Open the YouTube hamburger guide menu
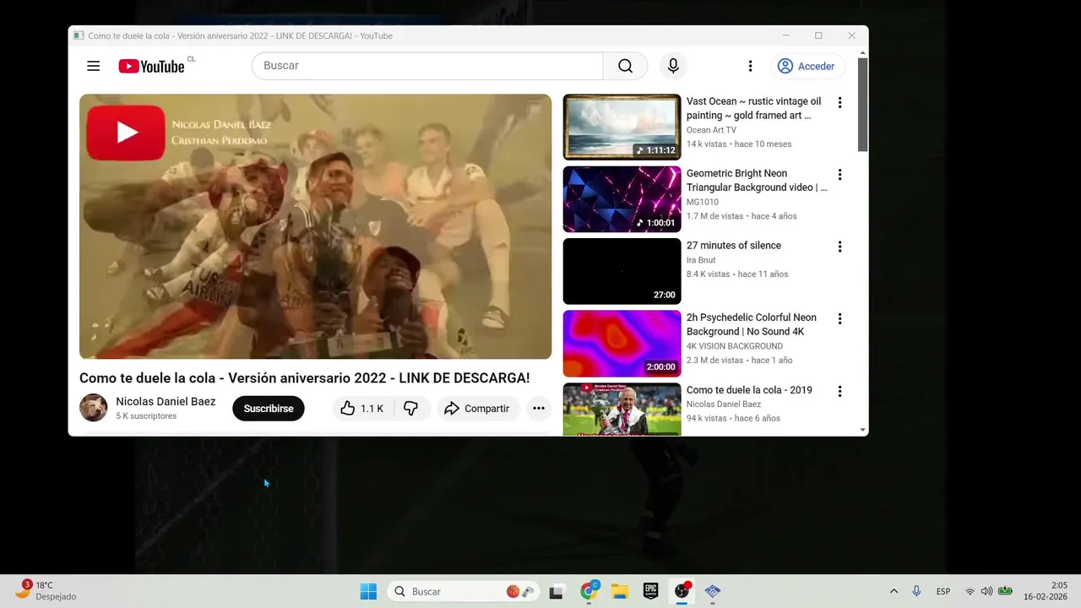The width and height of the screenshot is (1081, 608). pos(94,66)
